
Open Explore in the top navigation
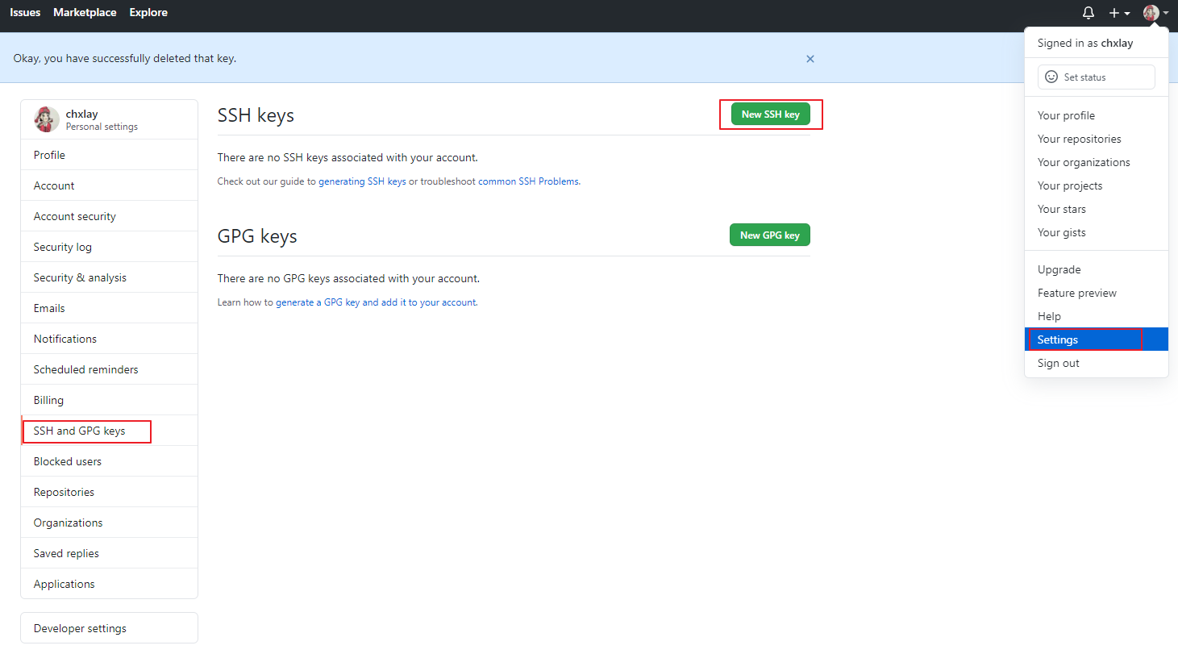148,12
